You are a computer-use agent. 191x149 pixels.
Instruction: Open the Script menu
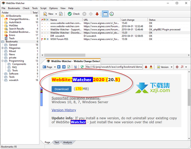click(43, 8)
